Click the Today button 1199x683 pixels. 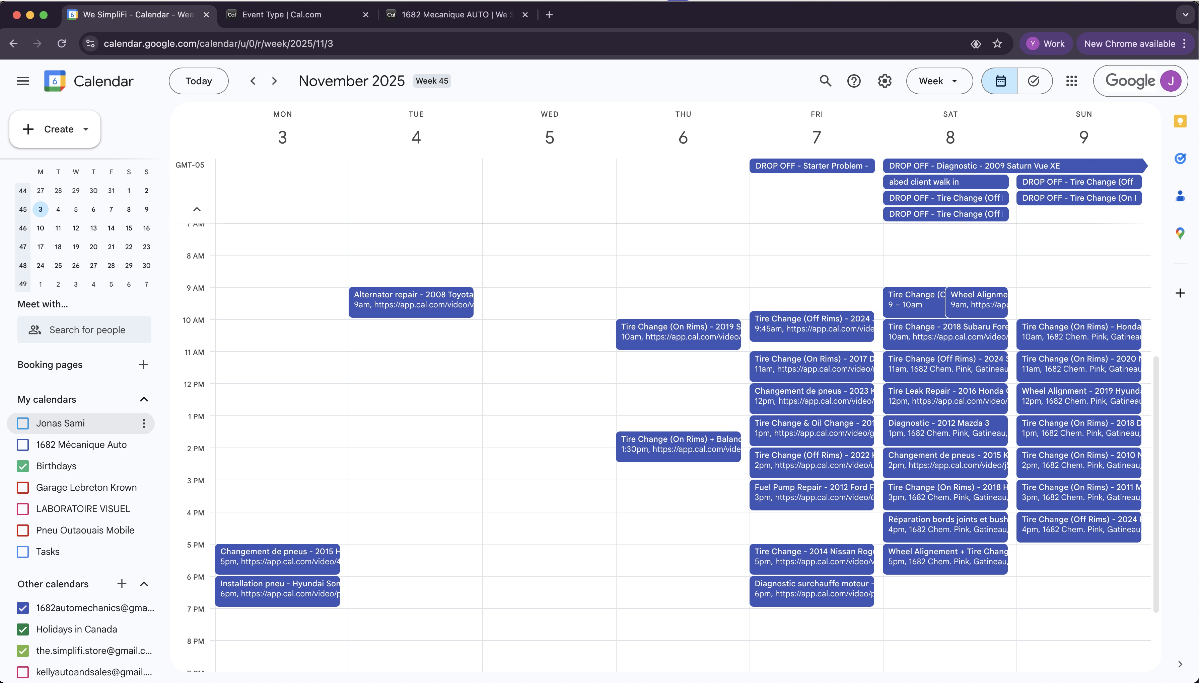point(198,81)
